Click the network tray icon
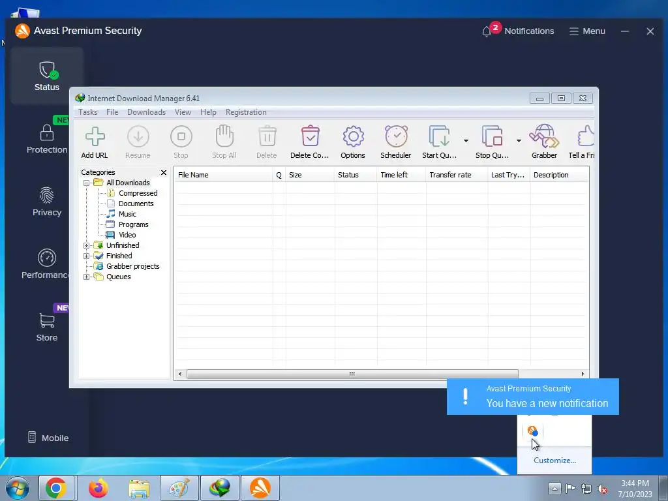668x501 pixels. click(x=586, y=489)
